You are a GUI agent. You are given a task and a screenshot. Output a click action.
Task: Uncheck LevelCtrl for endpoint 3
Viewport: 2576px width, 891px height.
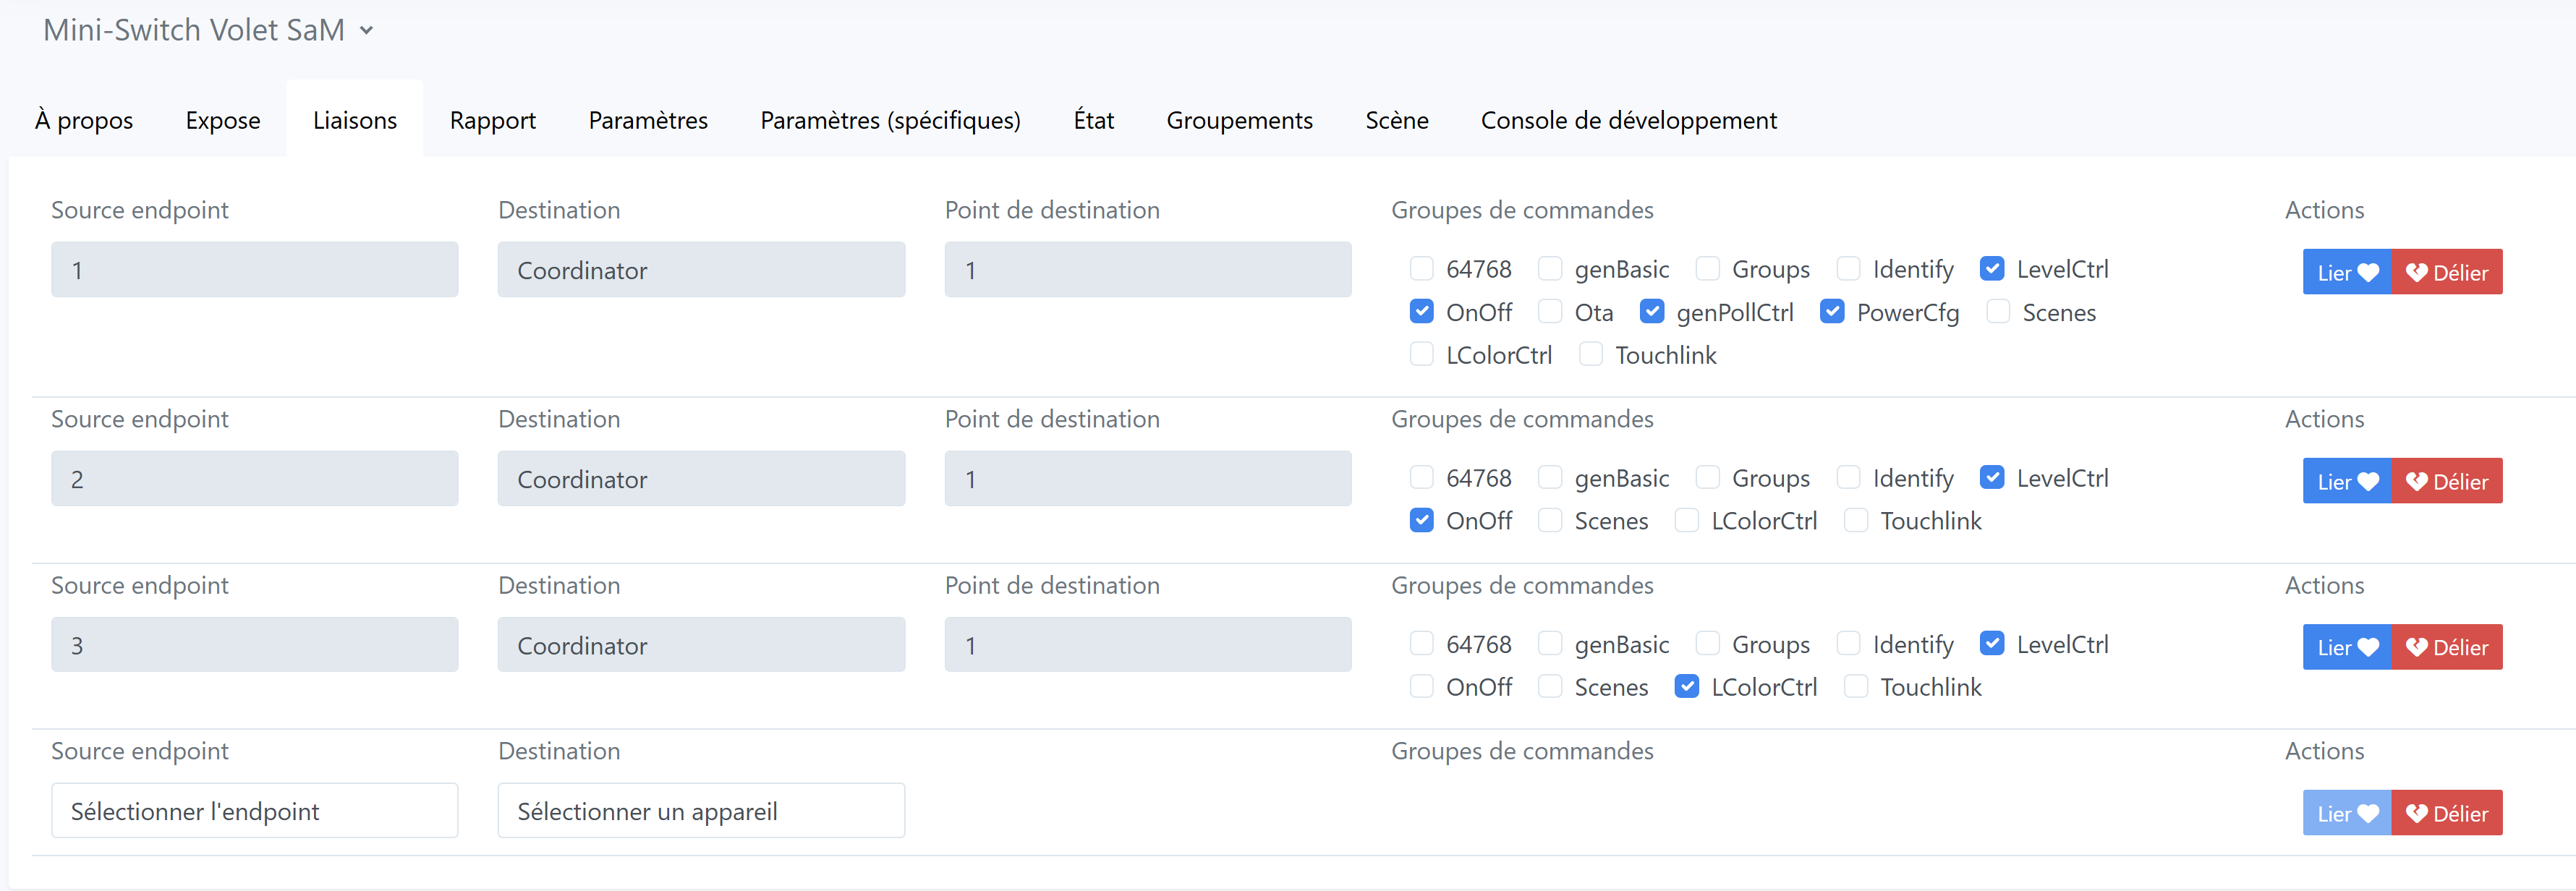click(x=1992, y=643)
